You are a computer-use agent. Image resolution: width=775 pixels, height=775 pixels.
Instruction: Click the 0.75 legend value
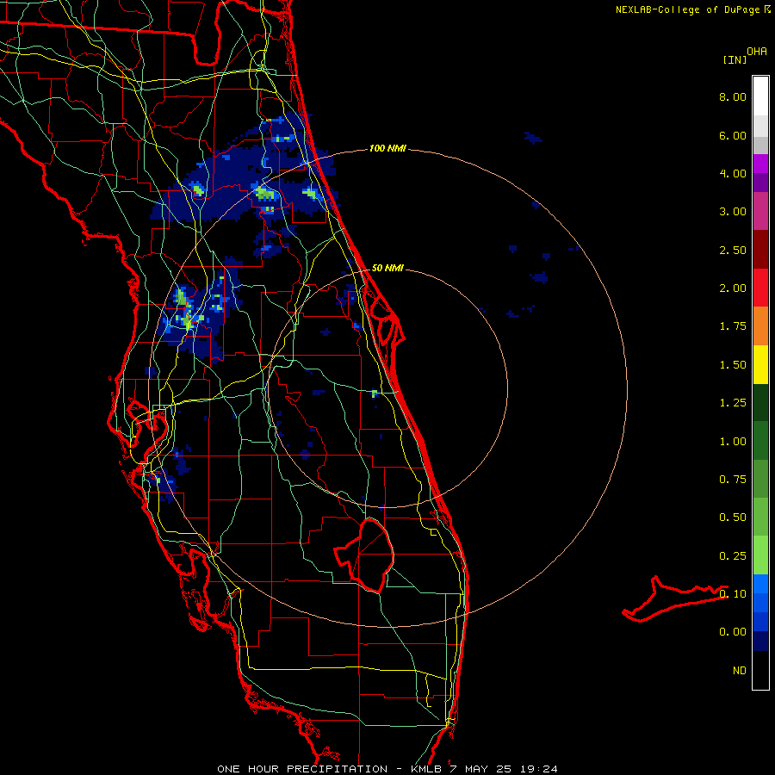click(x=733, y=480)
